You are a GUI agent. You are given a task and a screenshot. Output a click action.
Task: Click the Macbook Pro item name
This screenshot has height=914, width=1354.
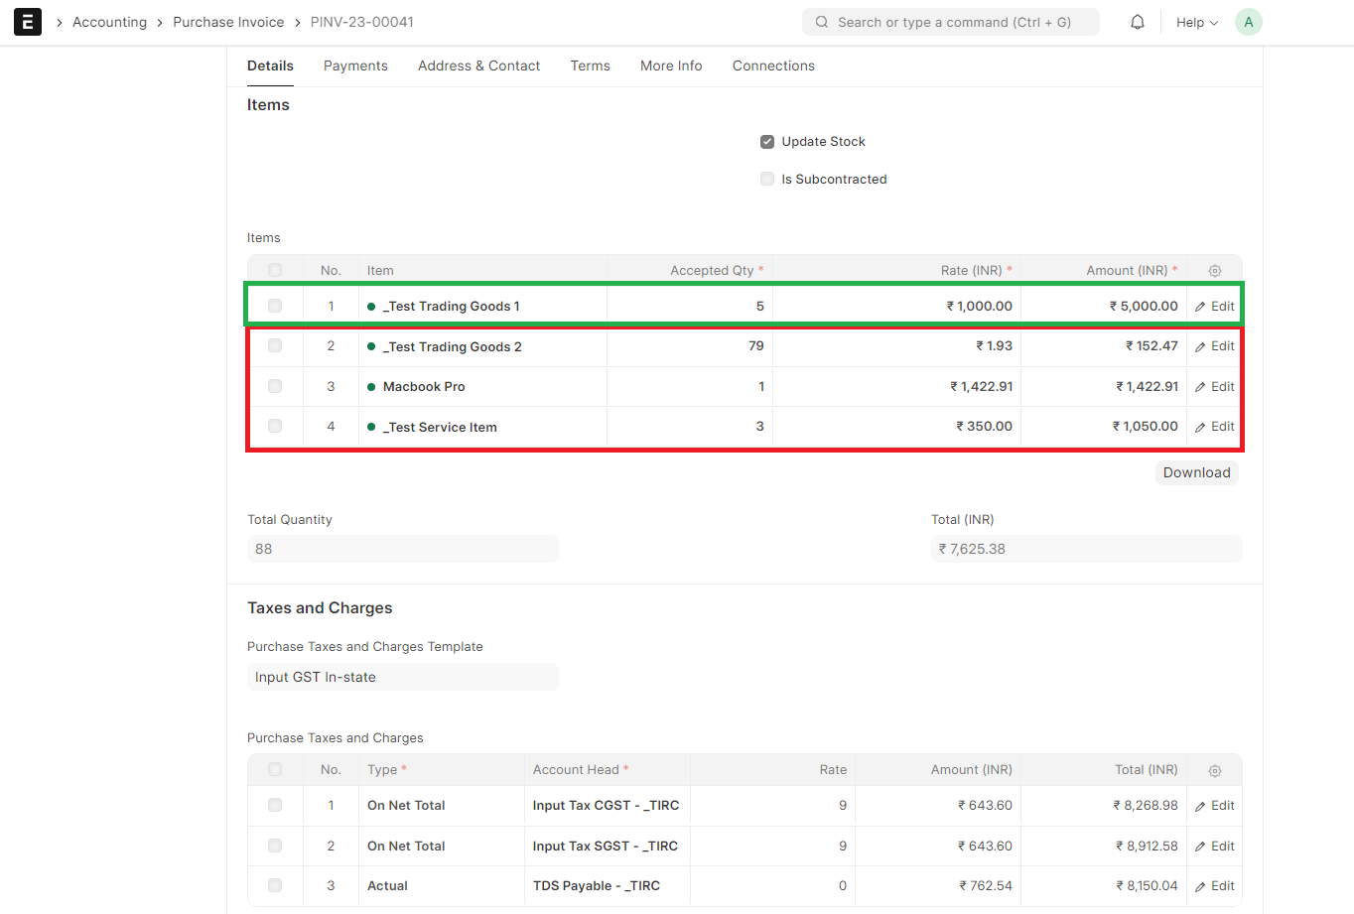(x=424, y=387)
